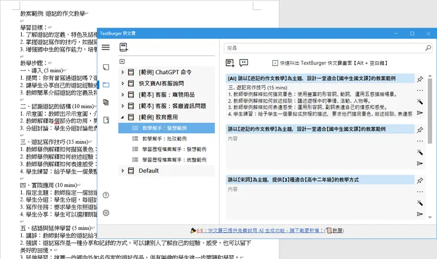Click 學習目標 heading in the Word document

coord(34,27)
